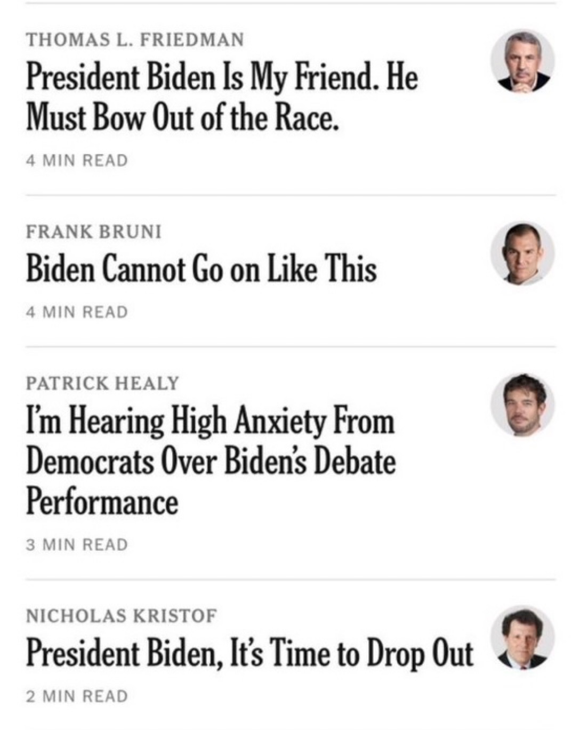Click '3 MIN READ' under Healy article
580x730 pixels.
[77, 545]
